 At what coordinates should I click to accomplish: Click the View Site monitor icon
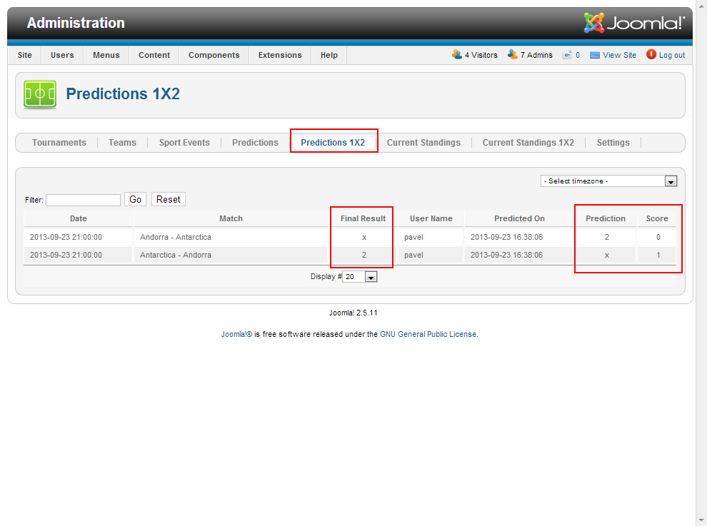tap(595, 55)
